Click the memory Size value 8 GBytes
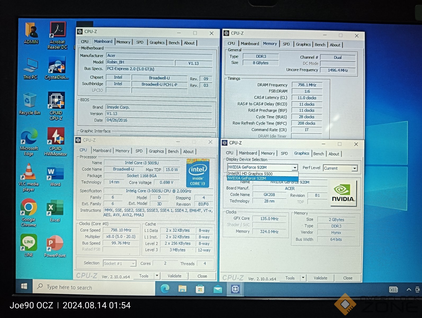The image size is (422, 318). point(261,63)
